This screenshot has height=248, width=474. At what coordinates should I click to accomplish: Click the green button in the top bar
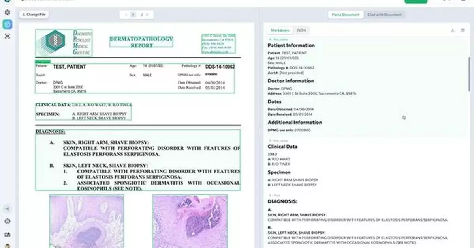tap(416, 1)
